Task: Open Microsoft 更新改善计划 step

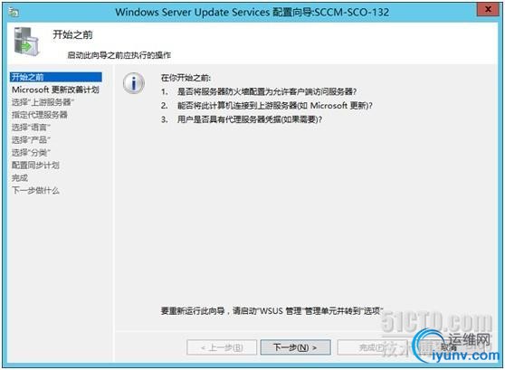Action: [x=55, y=90]
